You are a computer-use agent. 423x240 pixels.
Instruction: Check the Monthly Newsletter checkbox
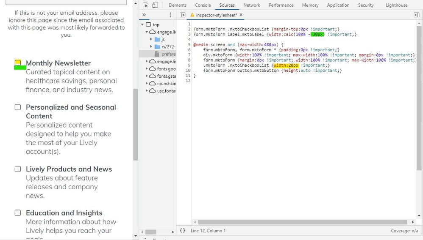point(18,63)
